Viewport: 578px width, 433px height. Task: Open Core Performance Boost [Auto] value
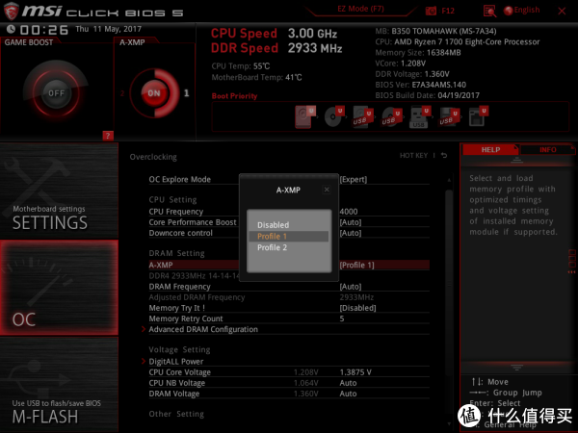351,222
